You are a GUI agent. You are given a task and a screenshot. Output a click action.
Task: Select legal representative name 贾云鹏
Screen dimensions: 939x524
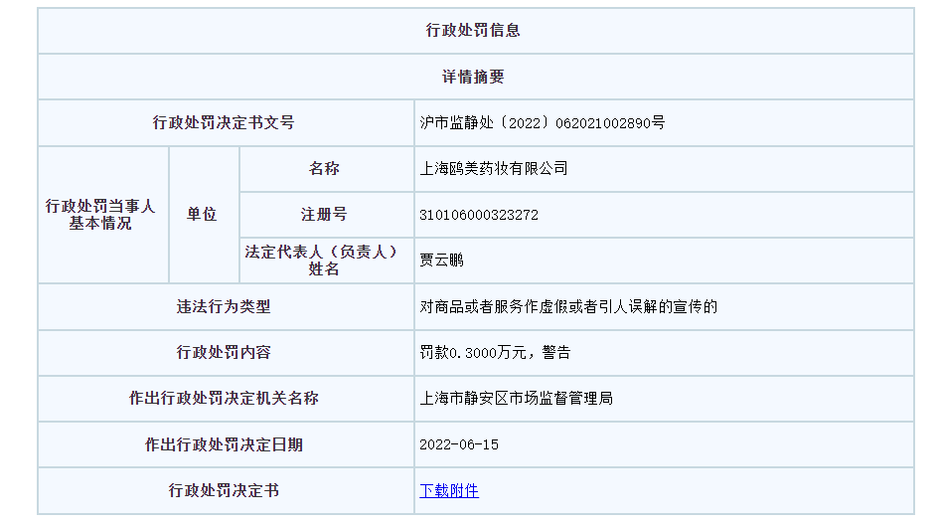[x=441, y=261]
